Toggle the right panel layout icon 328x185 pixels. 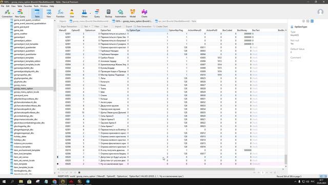312,21
